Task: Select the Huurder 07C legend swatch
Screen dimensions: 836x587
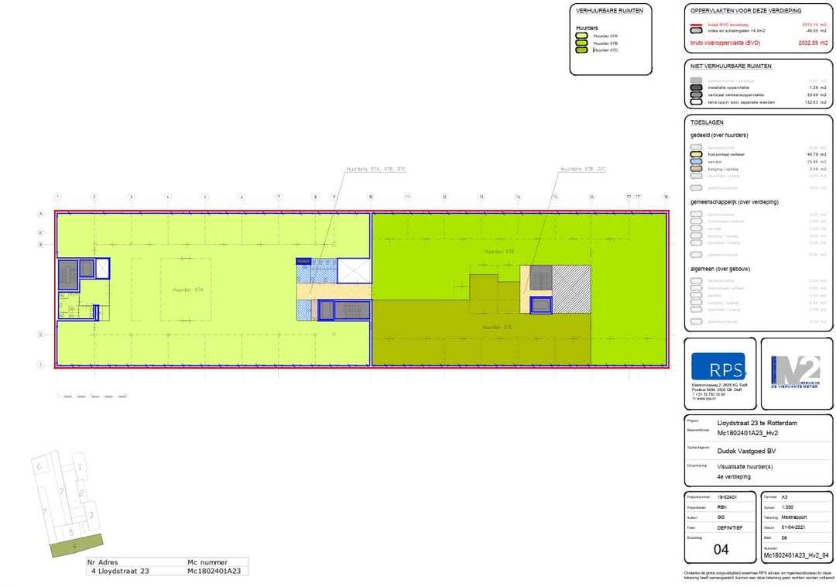Action: pos(581,50)
